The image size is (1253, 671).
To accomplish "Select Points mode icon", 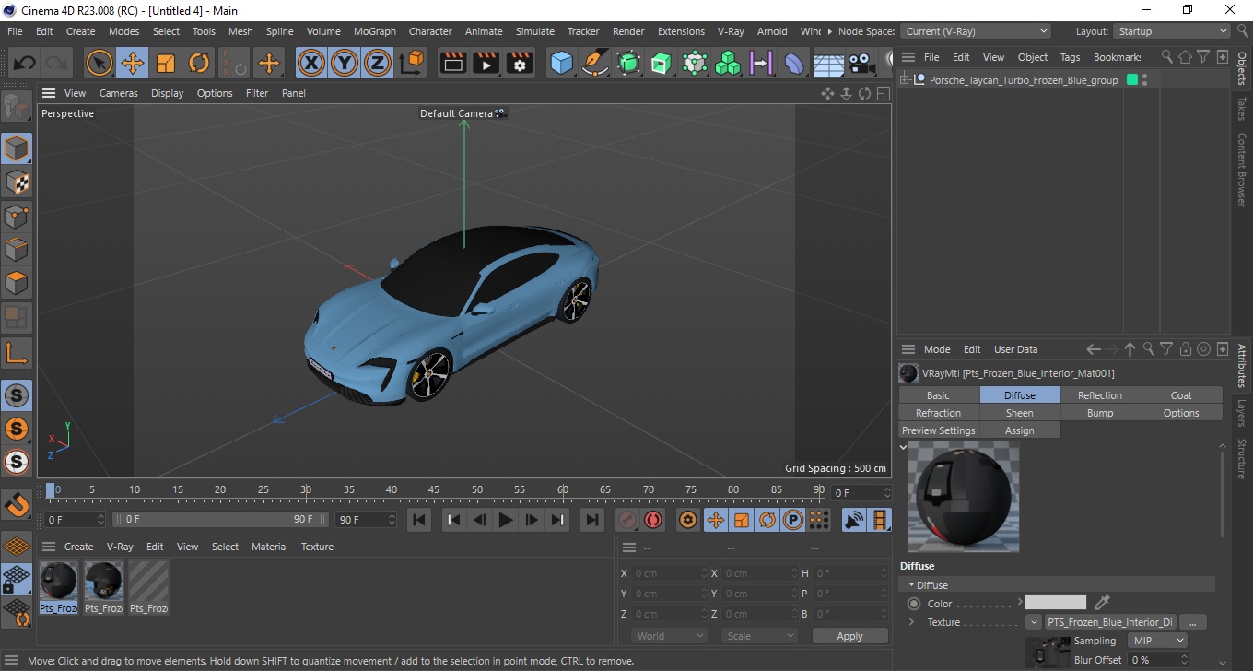I will (17, 216).
